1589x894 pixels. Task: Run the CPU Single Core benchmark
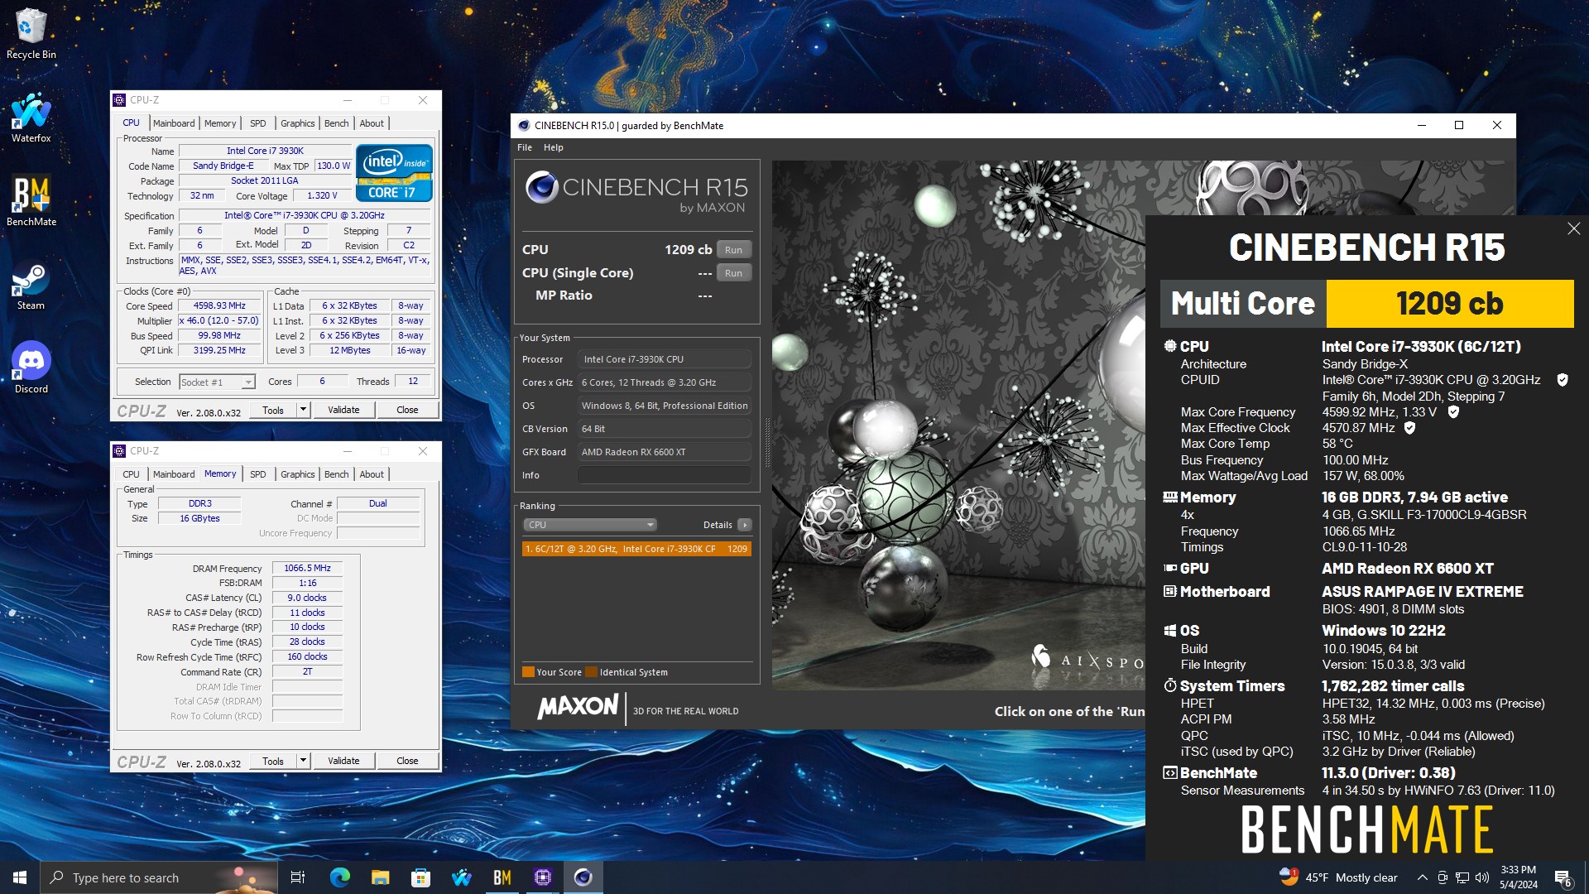733,273
